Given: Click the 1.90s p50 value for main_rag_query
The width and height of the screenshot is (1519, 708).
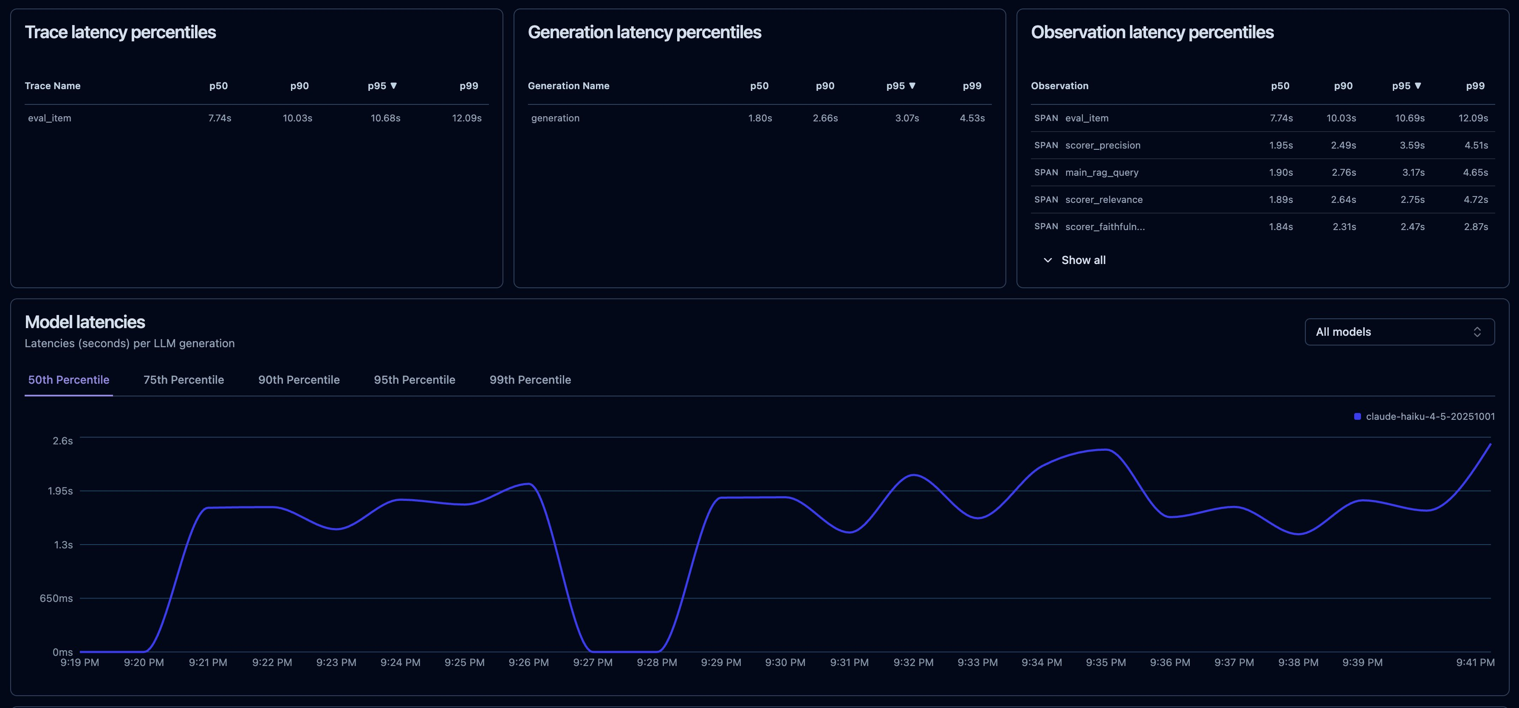Looking at the screenshot, I should pyautogui.click(x=1281, y=173).
